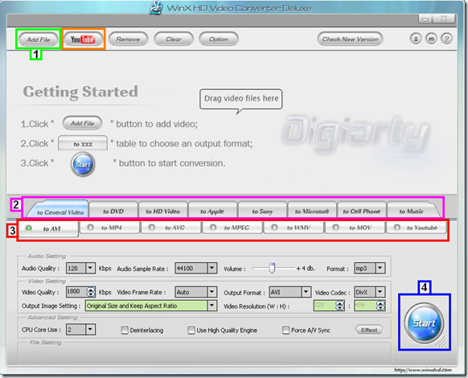468x378 pixels.
Task: Open the Audio Quality dropdown
Action: click(90, 268)
